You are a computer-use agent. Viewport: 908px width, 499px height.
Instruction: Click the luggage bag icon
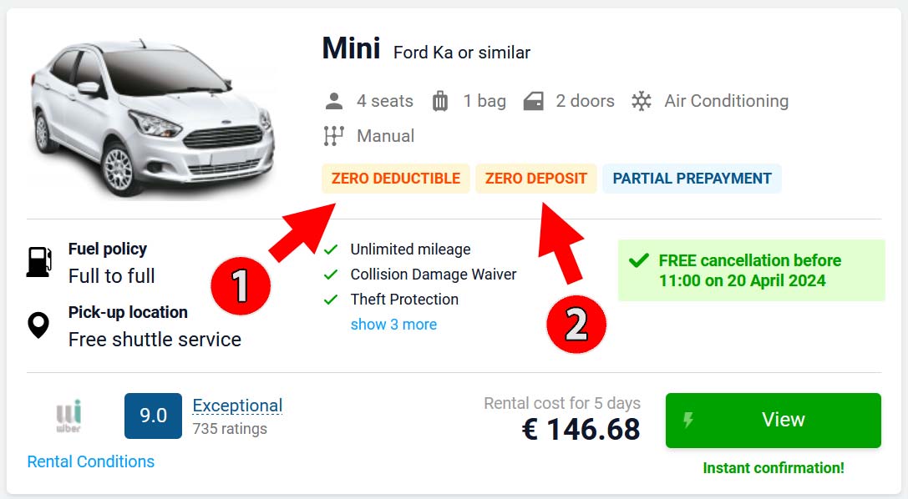pos(440,101)
